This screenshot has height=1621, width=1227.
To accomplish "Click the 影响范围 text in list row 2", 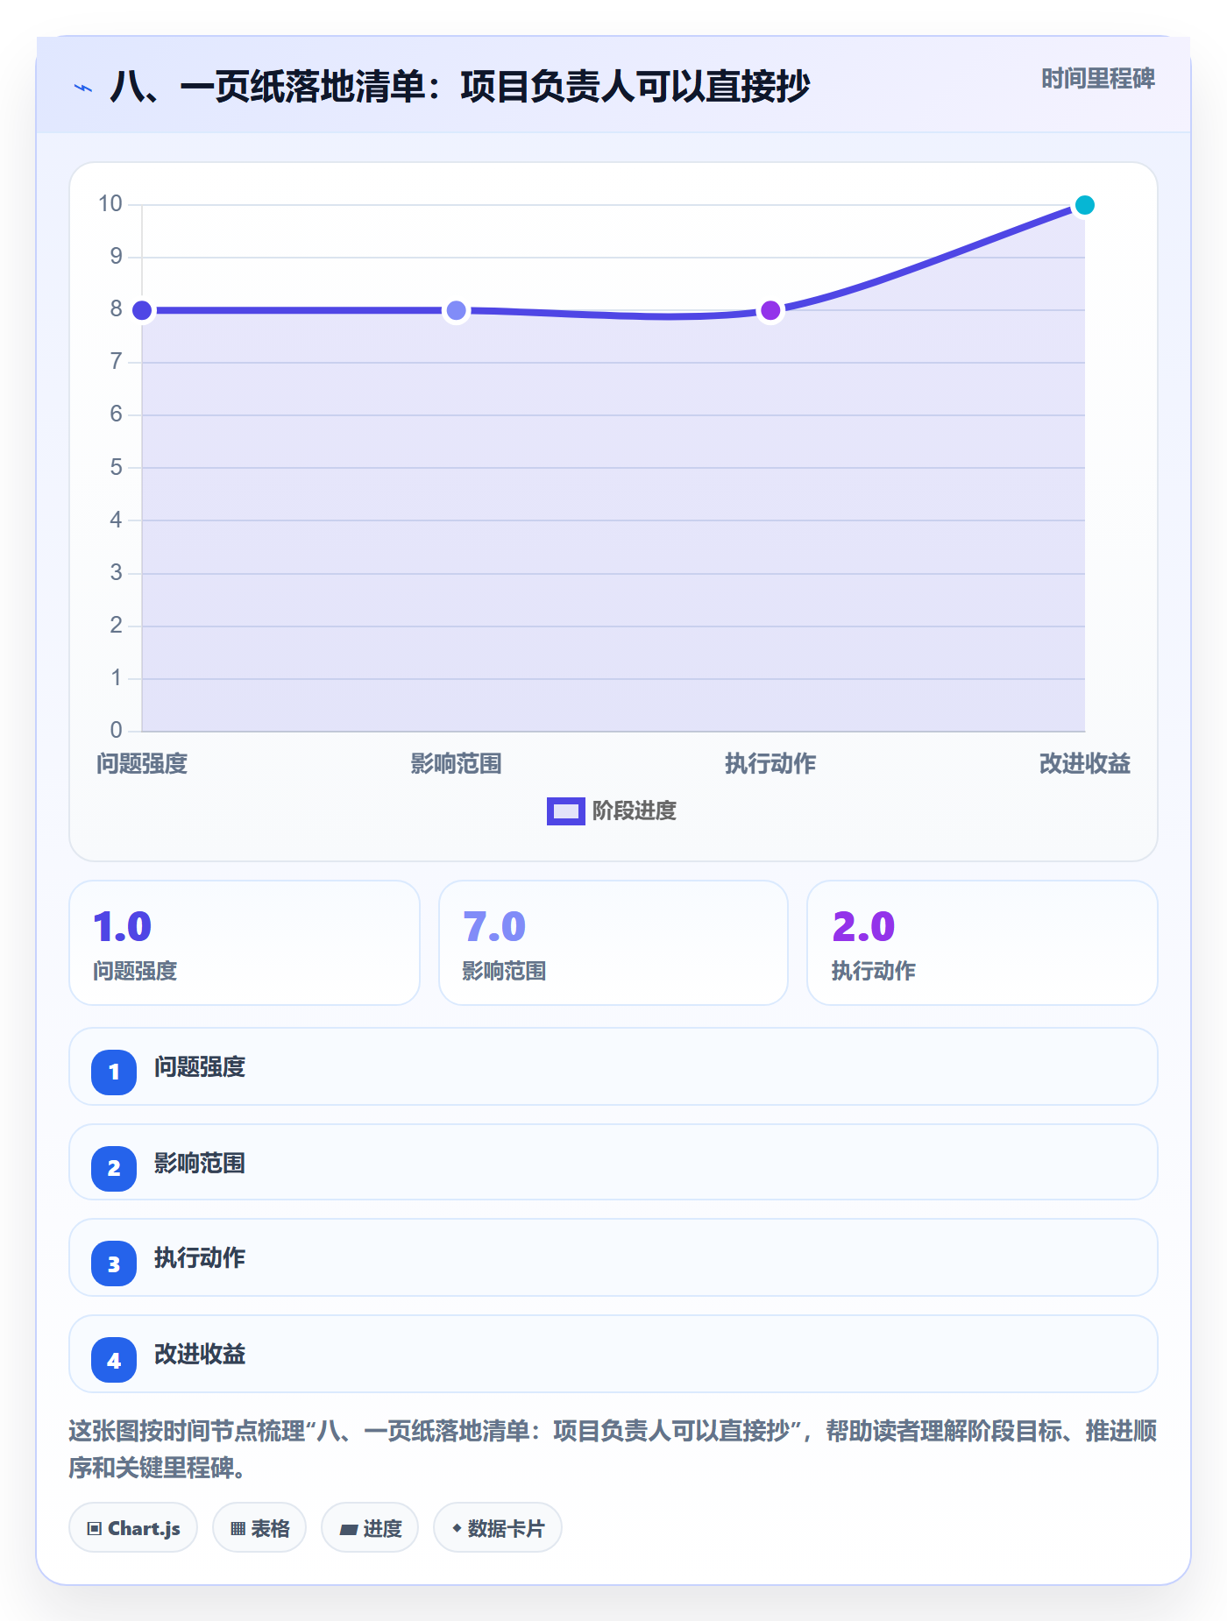I will 200,1164.
